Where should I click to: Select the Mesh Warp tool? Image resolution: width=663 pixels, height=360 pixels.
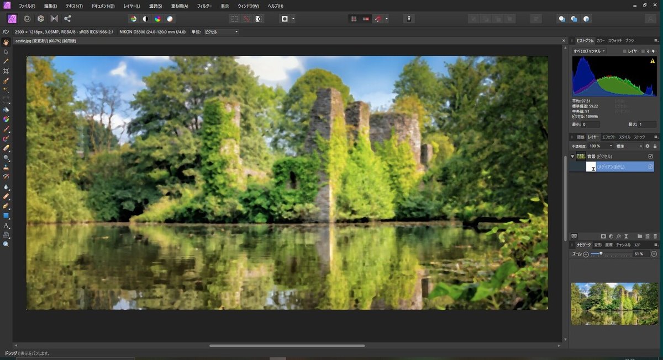click(6, 234)
